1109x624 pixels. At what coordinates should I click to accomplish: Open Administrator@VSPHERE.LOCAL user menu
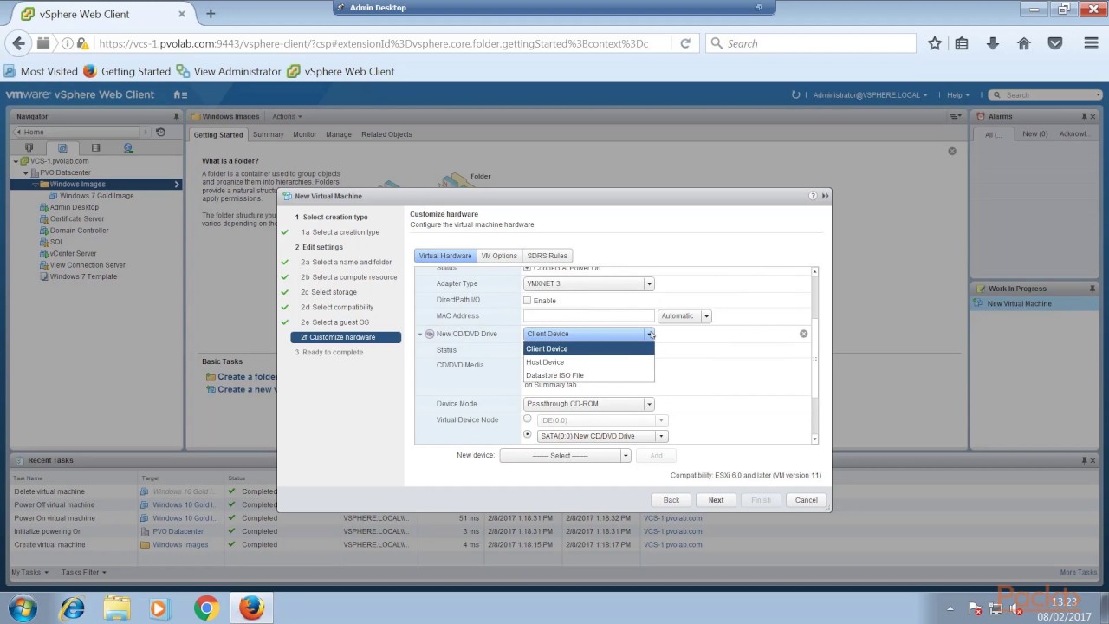pyautogui.click(x=870, y=95)
